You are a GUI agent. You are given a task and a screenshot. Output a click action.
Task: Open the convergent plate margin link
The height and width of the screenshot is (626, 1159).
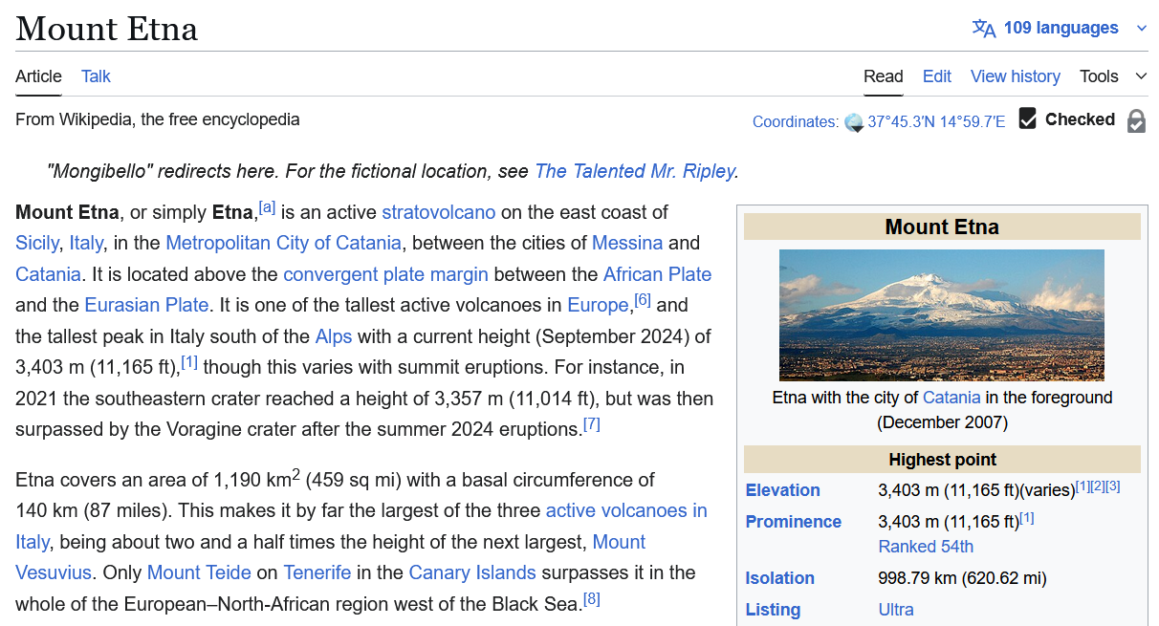(385, 274)
